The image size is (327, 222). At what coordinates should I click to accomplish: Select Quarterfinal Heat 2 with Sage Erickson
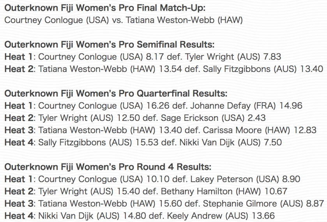coord(135,118)
